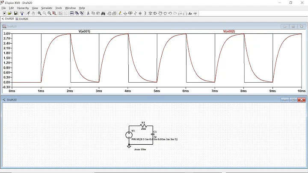Image resolution: width=308 pixels, height=173 pixels.
Task: Select the Inductor tool
Action: (145, 13)
